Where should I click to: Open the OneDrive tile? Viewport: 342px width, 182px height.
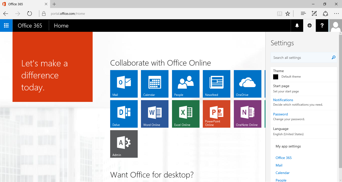[x=247, y=84]
